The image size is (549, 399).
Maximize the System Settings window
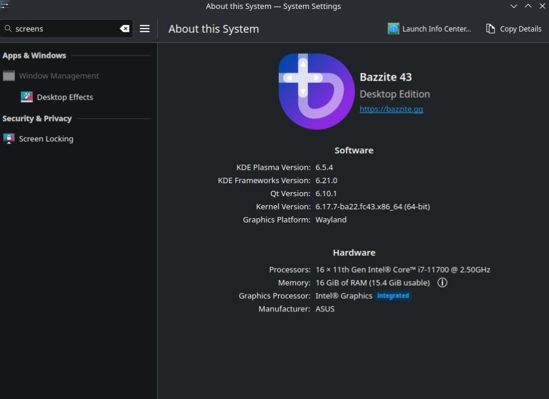pos(528,6)
